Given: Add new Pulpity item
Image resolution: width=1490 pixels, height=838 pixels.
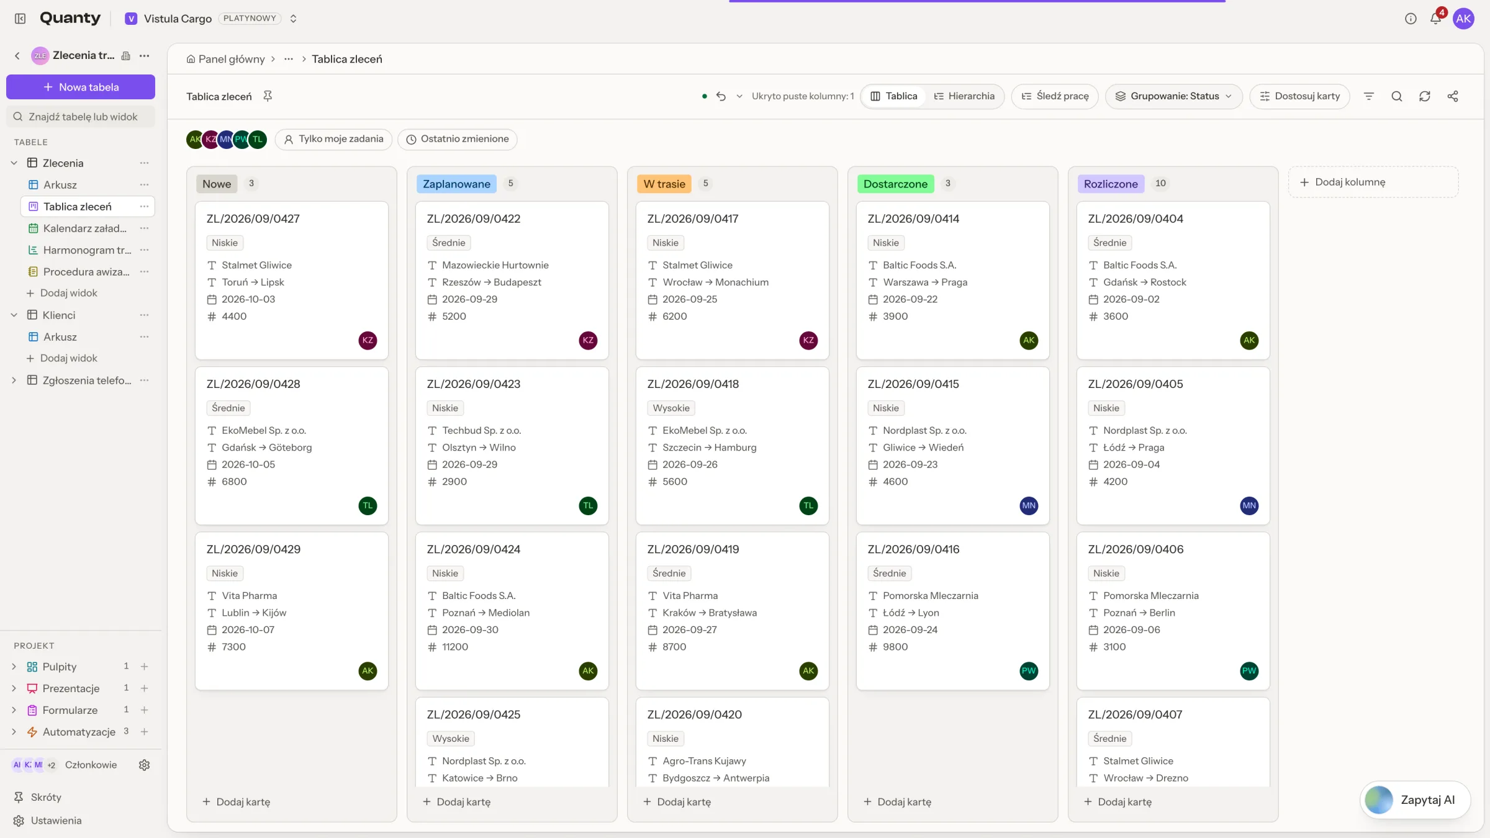Looking at the screenshot, I should point(144,667).
